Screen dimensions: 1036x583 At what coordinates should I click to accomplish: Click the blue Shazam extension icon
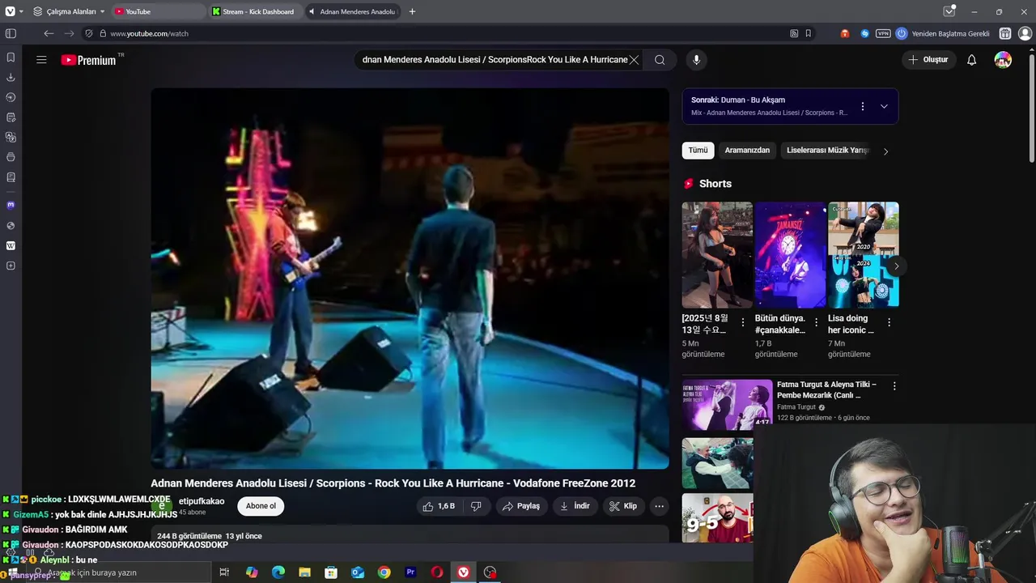tap(864, 33)
